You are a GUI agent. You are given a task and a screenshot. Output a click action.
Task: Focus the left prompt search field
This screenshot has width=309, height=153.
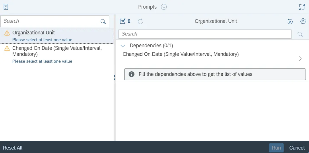tap(50, 21)
